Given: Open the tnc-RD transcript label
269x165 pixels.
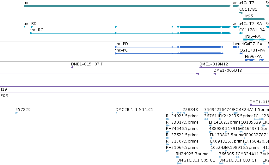Looking at the screenshot, I should pyautogui.click(x=30, y=23).
